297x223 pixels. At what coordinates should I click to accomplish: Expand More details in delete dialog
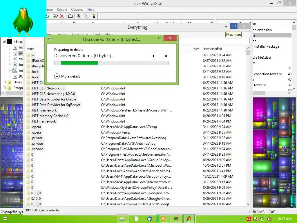(67, 76)
